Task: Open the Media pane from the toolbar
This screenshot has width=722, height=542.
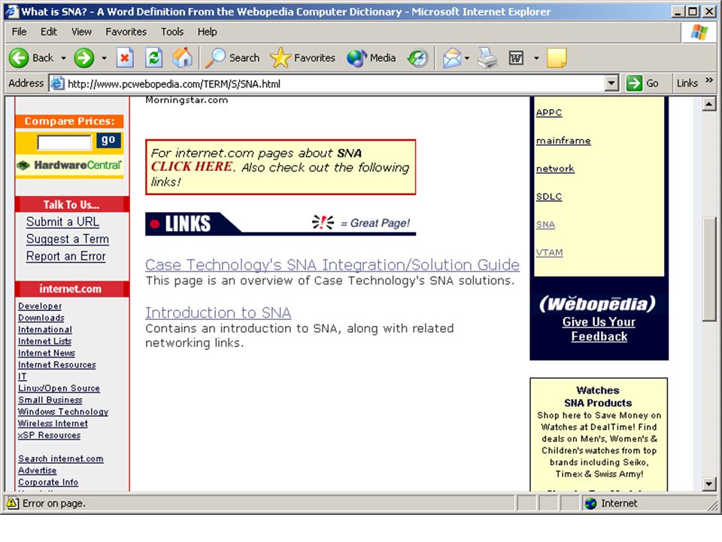Action: tap(371, 58)
